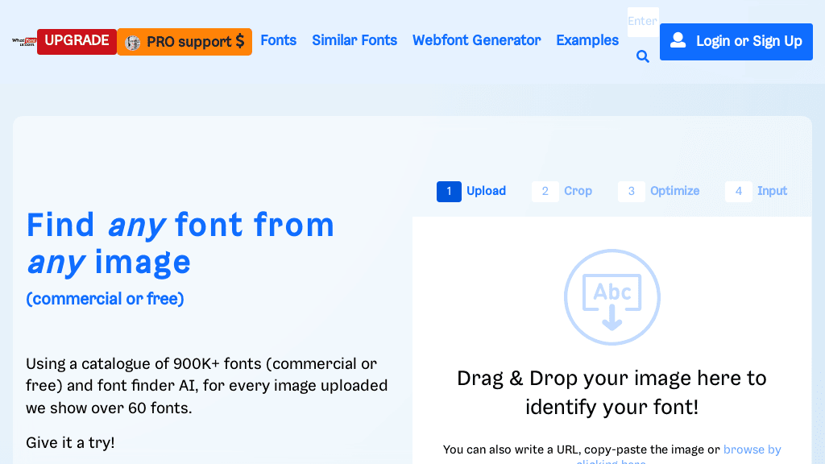Switch to the Crop step
The image size is (825, 464).
tap(578, 191)
